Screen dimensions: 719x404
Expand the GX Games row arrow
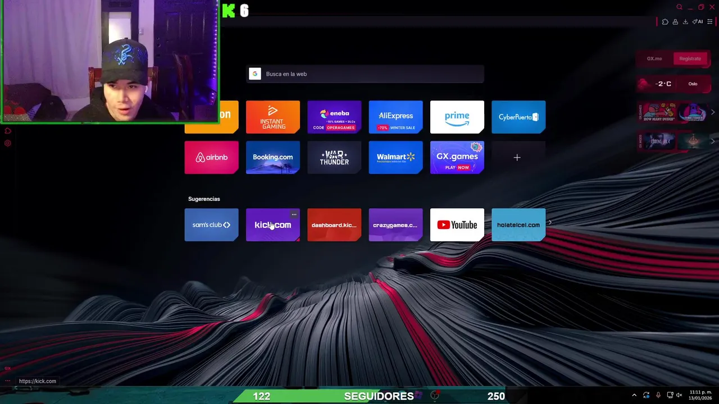click(713, 112)
